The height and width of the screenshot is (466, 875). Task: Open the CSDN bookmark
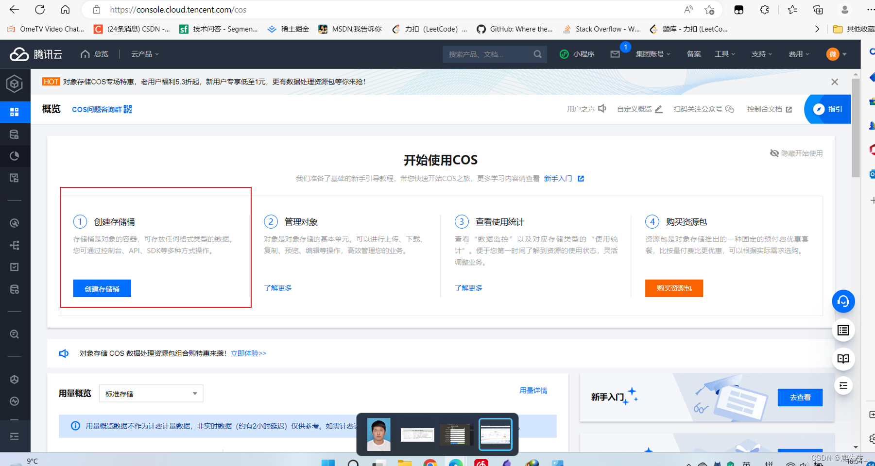pyautogui.click(x=132, y=29)
